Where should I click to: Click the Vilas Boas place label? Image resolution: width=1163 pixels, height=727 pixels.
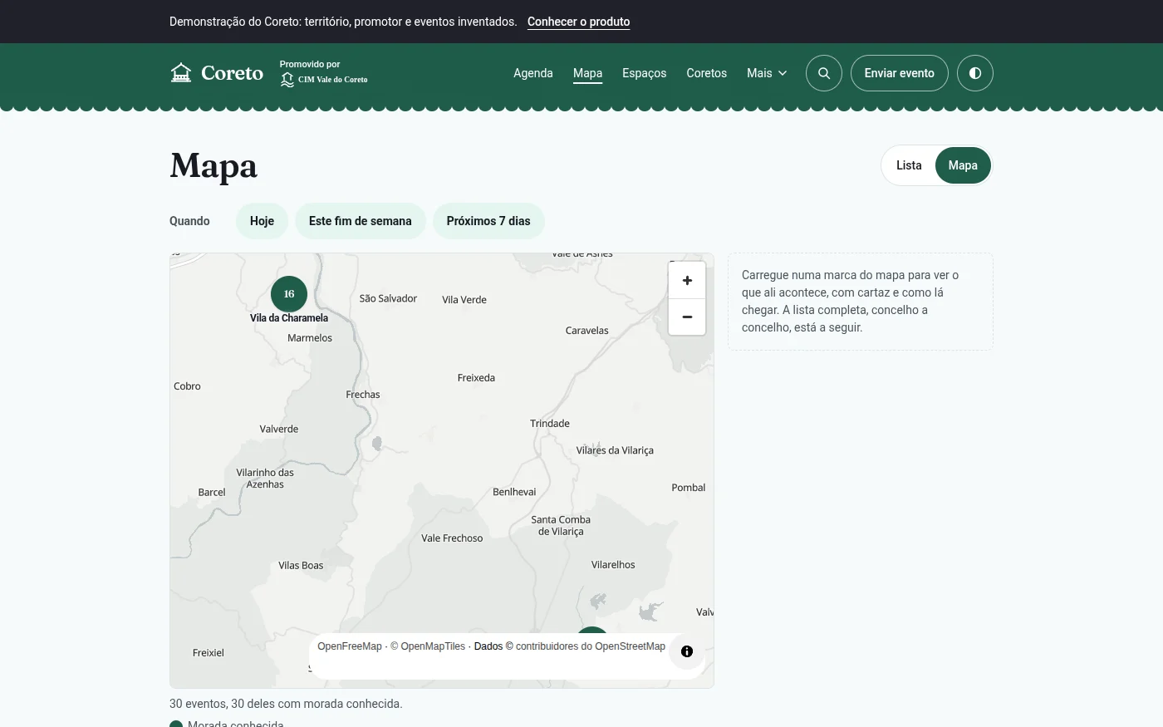click(301, 566)
